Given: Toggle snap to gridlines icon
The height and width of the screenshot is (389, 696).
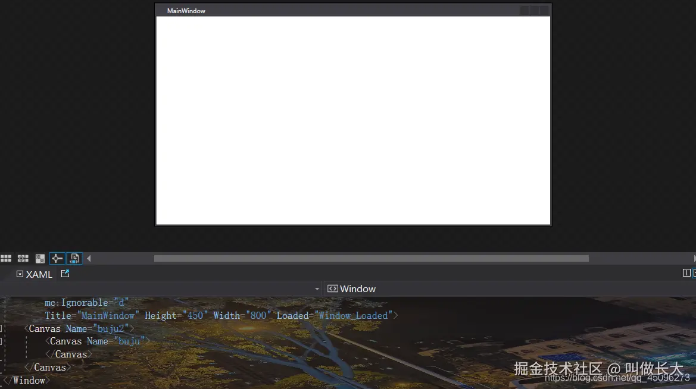Looking at the screenshot, I should [23, 258].
